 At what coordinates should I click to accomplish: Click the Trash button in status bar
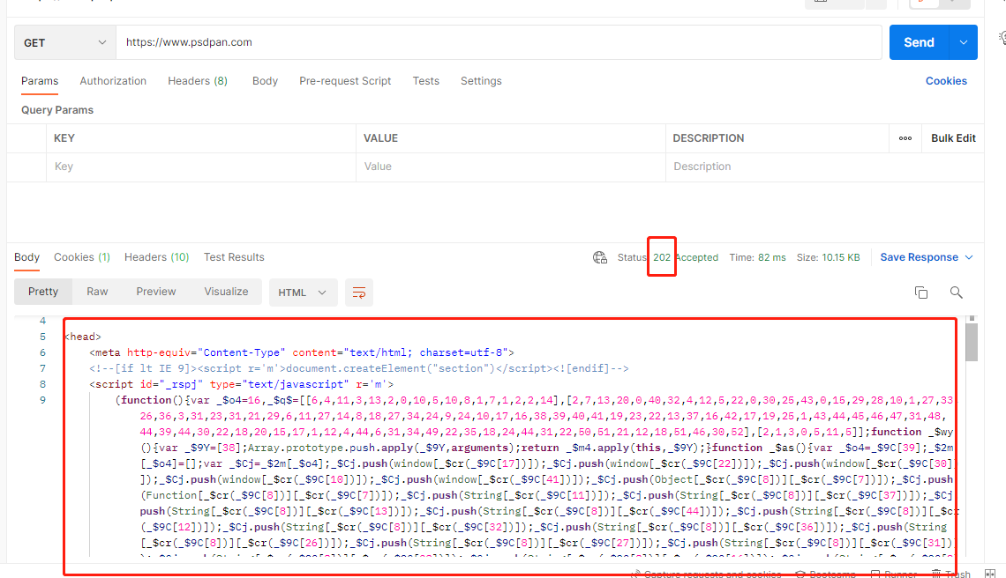pyautogui.click(x=951, y=574)
